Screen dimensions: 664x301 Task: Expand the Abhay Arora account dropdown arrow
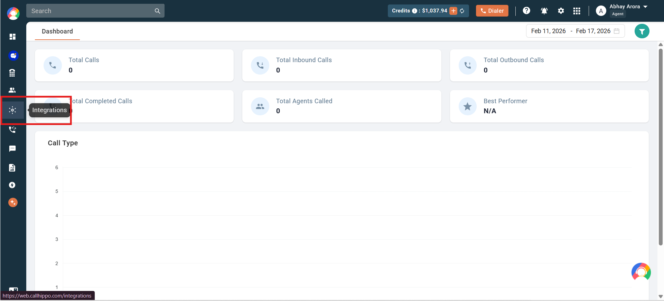click(645, 7)
